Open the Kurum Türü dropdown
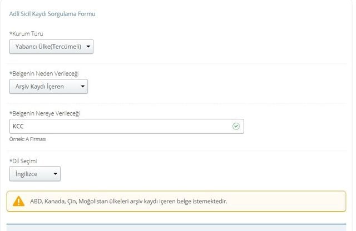Image resolution: width=356 pixels, height=231 pixels. pyautogui.click(x=51, y=47)
